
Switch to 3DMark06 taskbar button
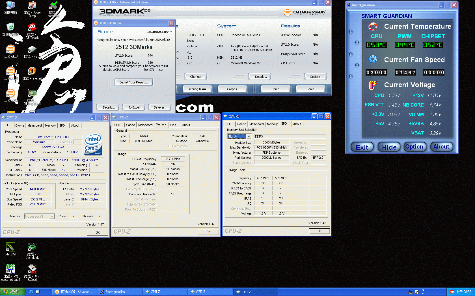75,292
